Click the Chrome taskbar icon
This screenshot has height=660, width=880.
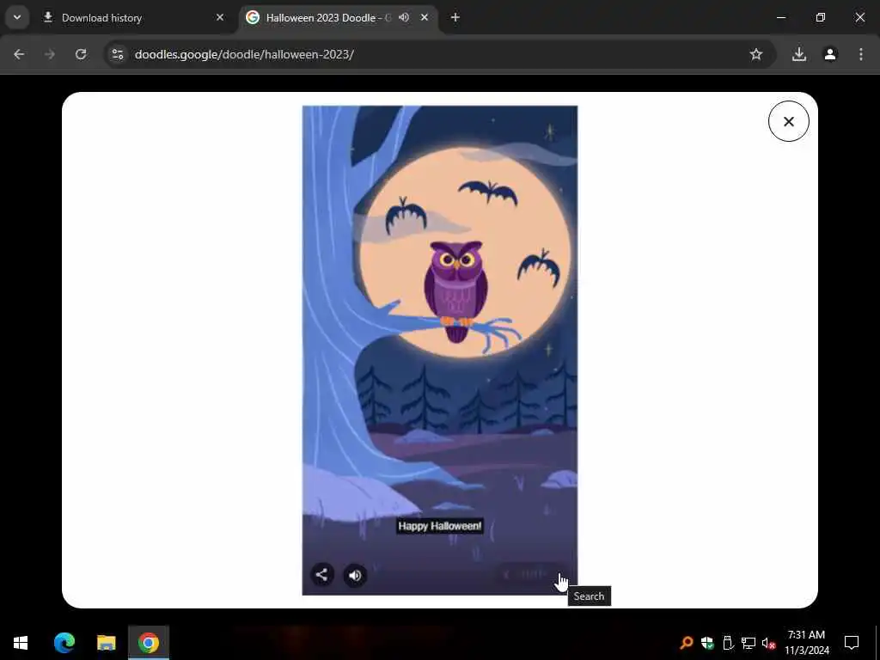[148, 643]
